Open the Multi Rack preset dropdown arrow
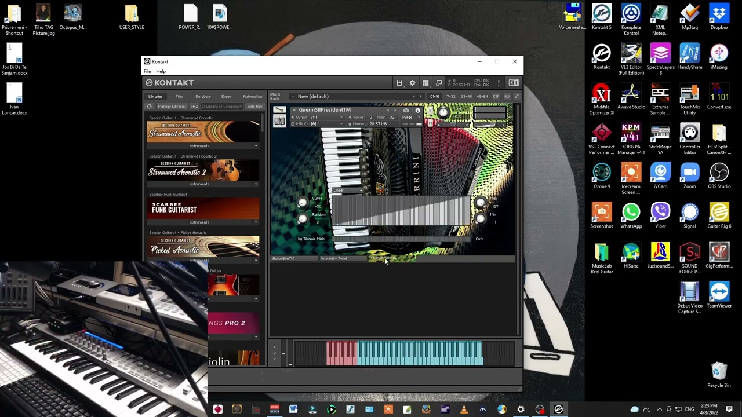 click(x=293, y=96)
